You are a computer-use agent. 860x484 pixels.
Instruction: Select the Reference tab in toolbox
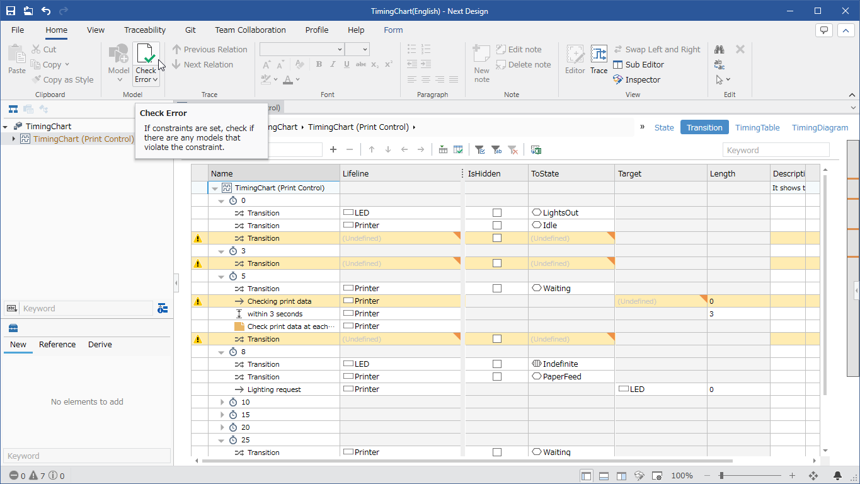57,344
